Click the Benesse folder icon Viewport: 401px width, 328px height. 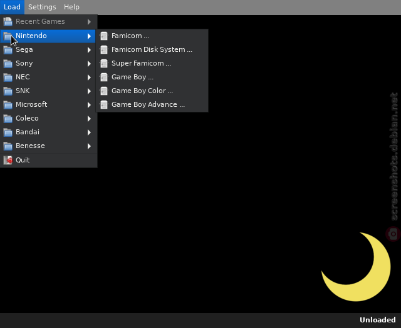[8, 146]
